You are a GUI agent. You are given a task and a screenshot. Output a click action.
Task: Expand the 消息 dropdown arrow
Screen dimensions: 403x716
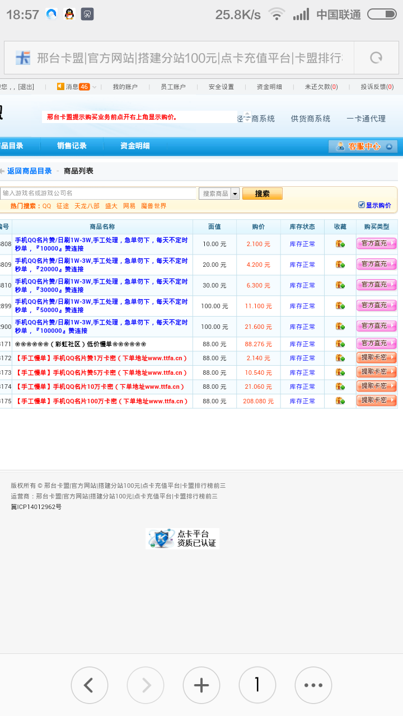[x=94, y=87]
